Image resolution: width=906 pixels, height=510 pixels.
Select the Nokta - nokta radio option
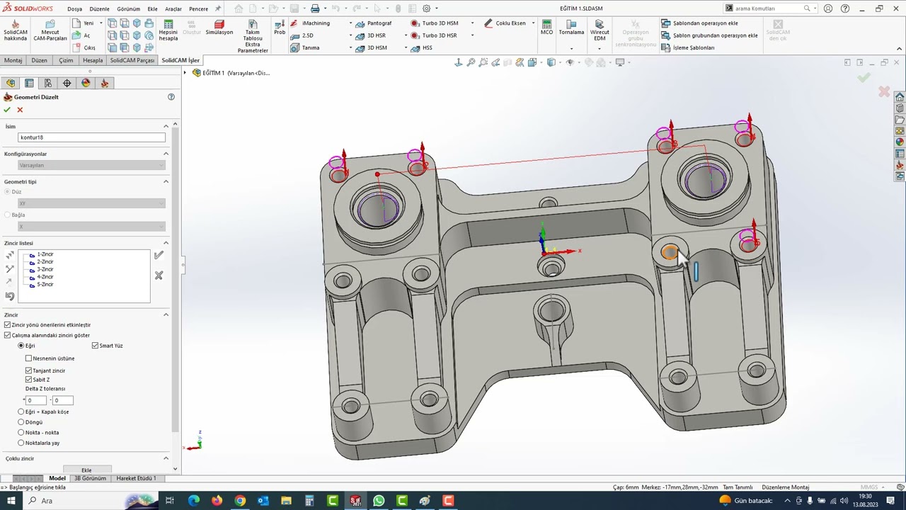coord(21,432)
